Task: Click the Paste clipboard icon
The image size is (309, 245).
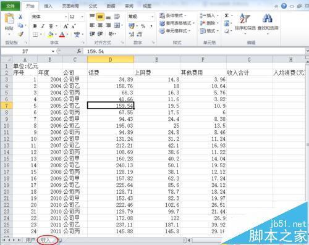Action: click(x=9, y=19)
